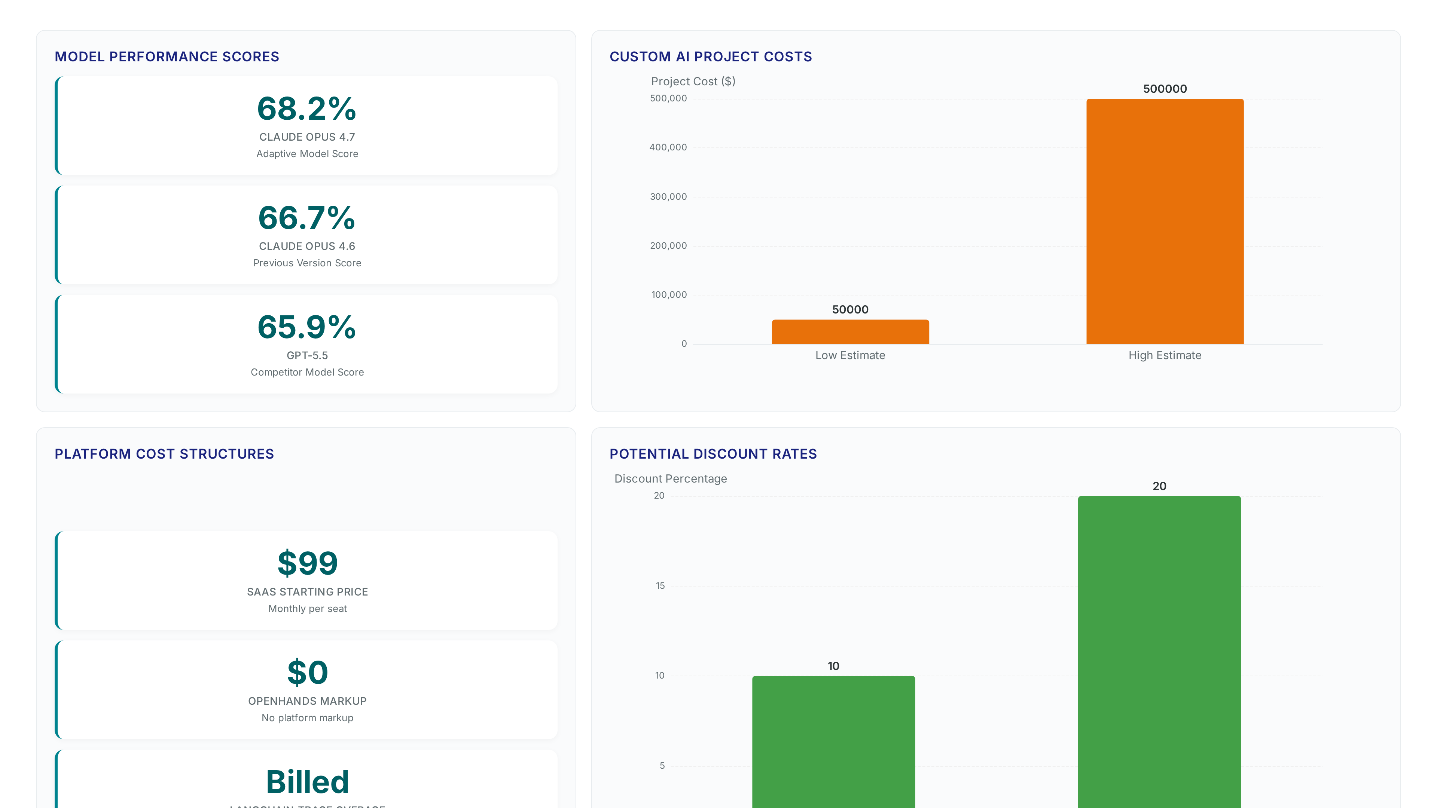The height and width of the screenshot is (808, 1437).
Task: Click the CLAUDE OPUS 4.7 label
Action: tap(307, 137)
